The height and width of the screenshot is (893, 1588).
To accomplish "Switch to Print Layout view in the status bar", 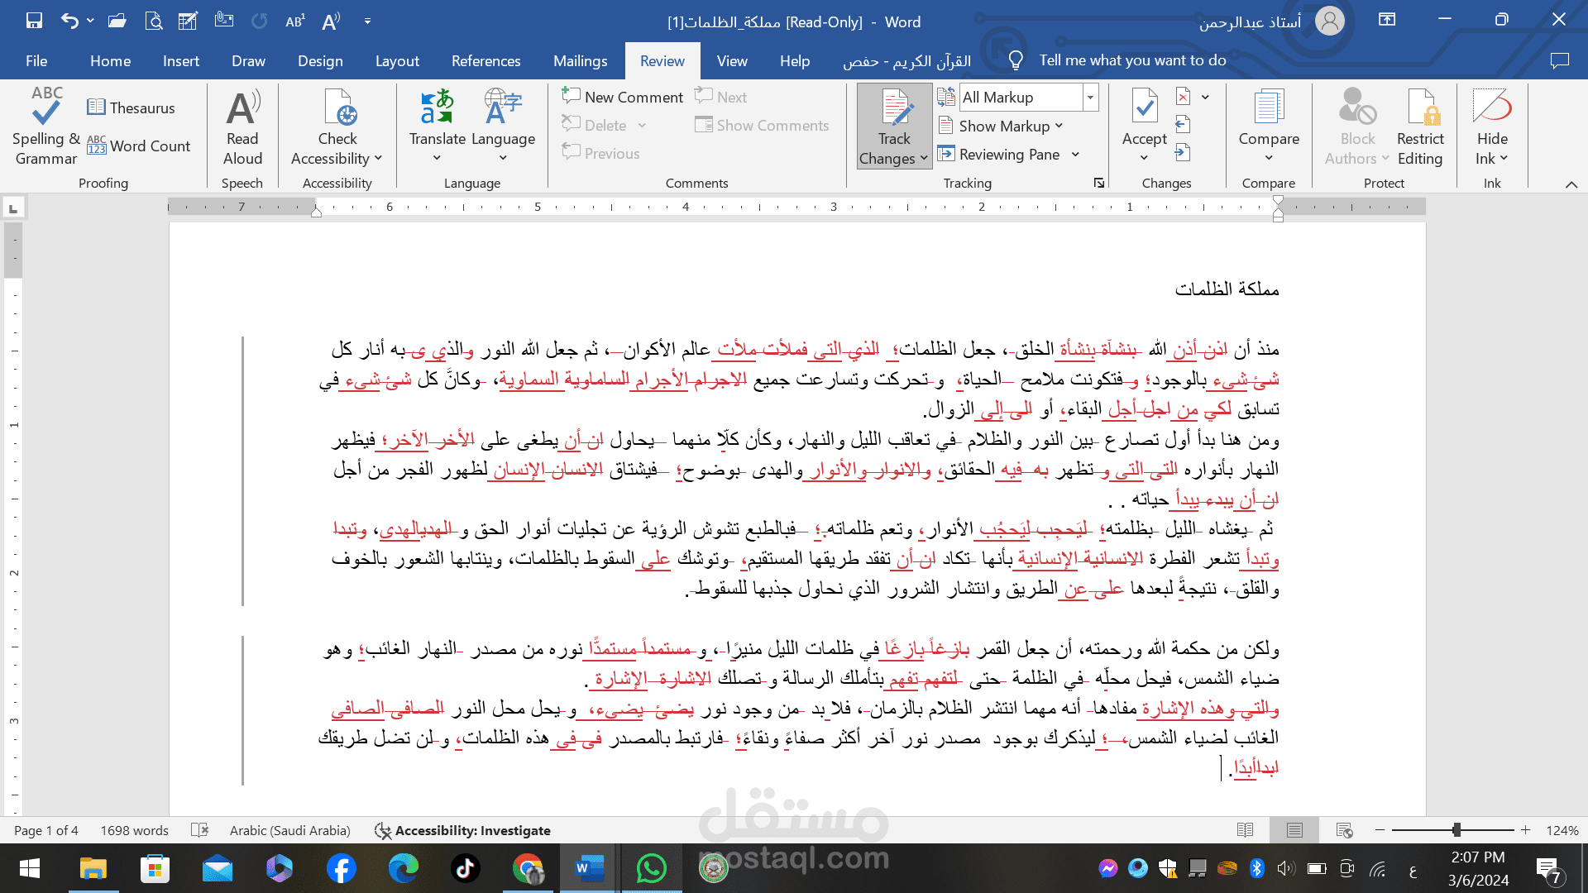I will [x=1294, y=830].
